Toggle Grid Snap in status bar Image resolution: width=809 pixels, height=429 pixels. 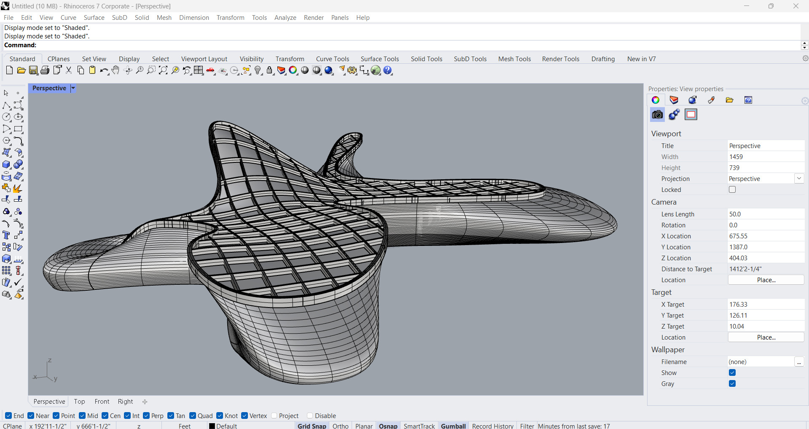pos(312,426)
